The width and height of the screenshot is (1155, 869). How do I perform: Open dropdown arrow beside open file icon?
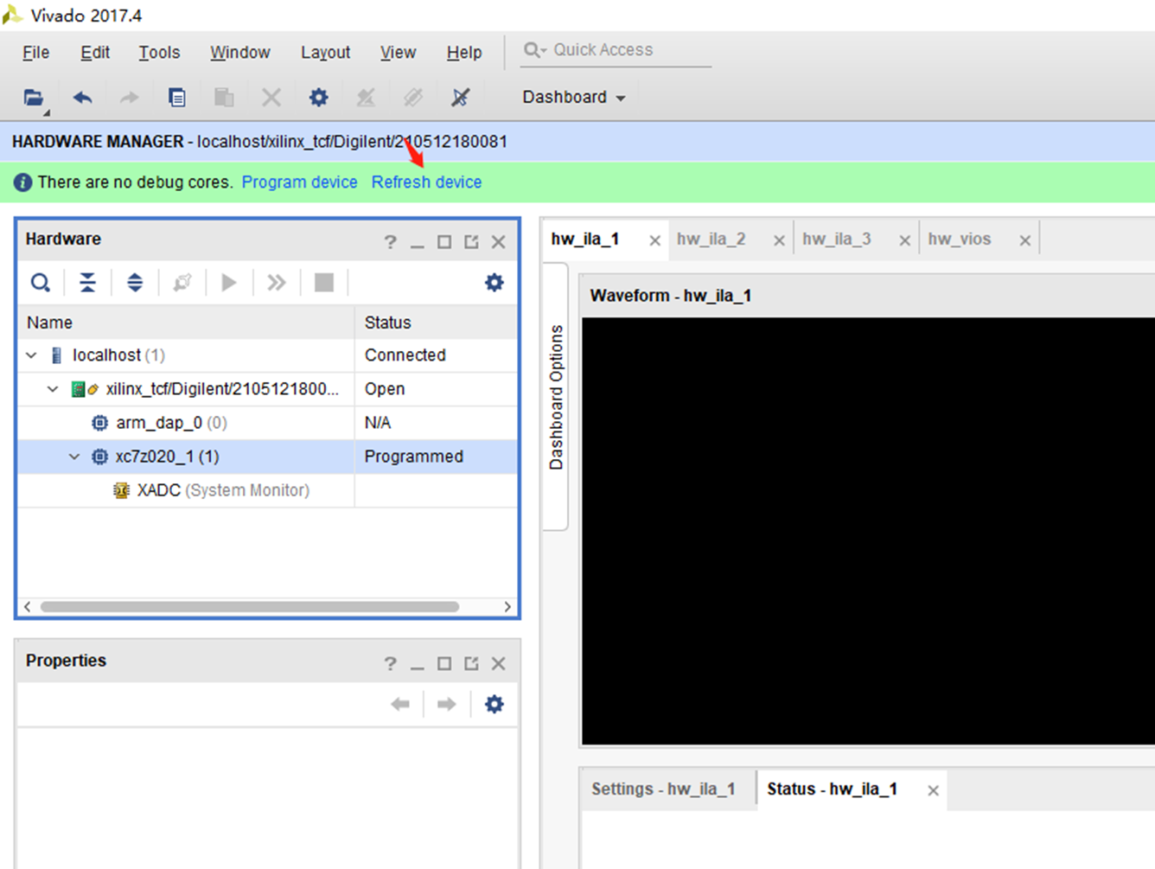(x=47, y=112)
